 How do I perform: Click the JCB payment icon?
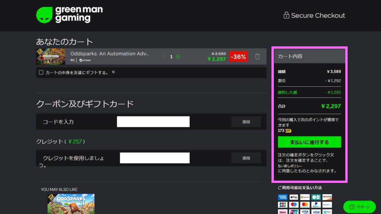[x=283, y=205]
